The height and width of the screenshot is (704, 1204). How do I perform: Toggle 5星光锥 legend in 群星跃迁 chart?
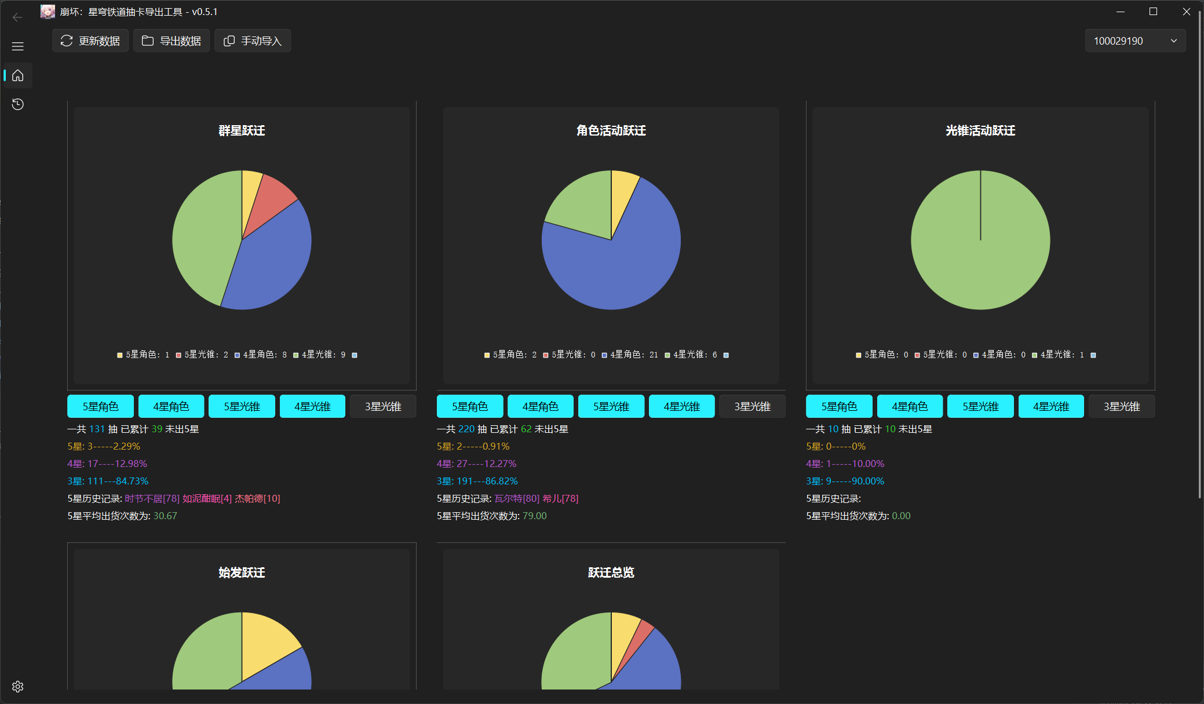(202, 355)
